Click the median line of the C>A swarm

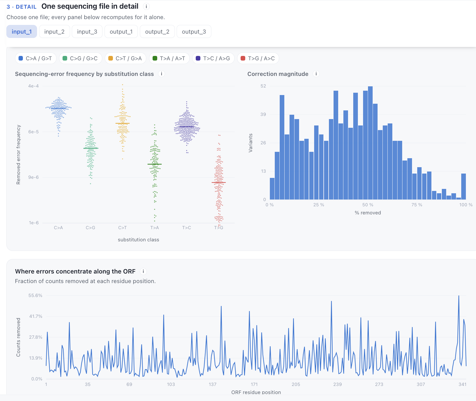click(58, 108)
